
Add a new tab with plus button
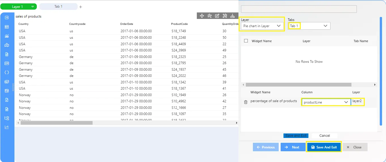point(81,7)
